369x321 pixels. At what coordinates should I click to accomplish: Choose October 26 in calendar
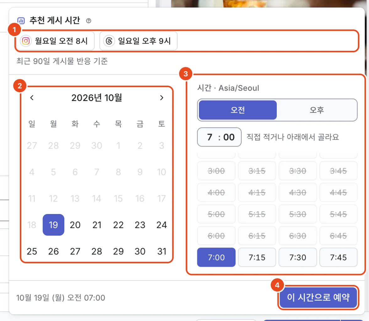(53, 251)
